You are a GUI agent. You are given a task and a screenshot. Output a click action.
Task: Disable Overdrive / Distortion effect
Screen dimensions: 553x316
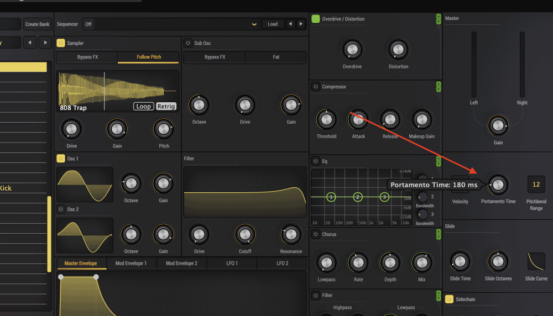(x=316, y=19)
